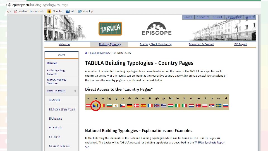Open Building Stock Monitoring tab
Screen dimensions: 268x151
click(x=156, y=44)
